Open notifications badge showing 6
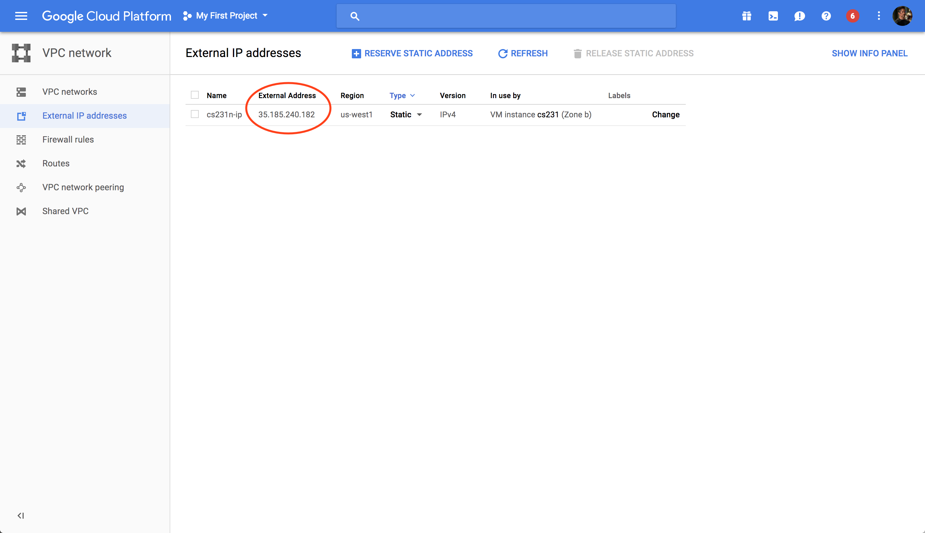 pyautogui.click(x=852, y=16)
